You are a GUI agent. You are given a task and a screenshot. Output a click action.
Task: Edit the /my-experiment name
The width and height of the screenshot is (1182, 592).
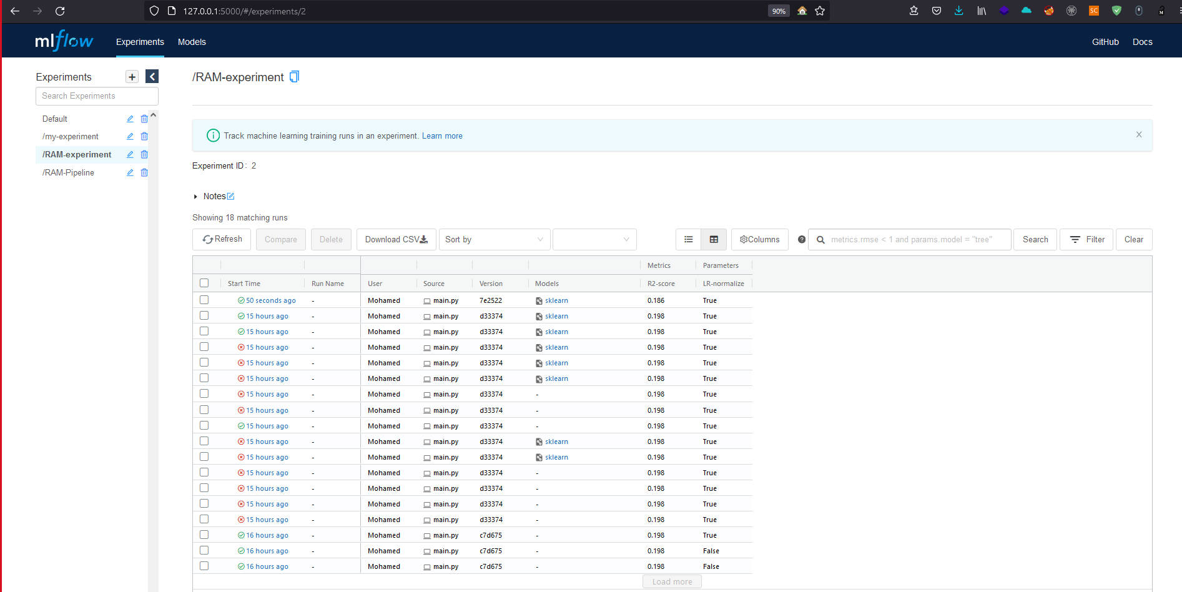click(x=130, y=136)
